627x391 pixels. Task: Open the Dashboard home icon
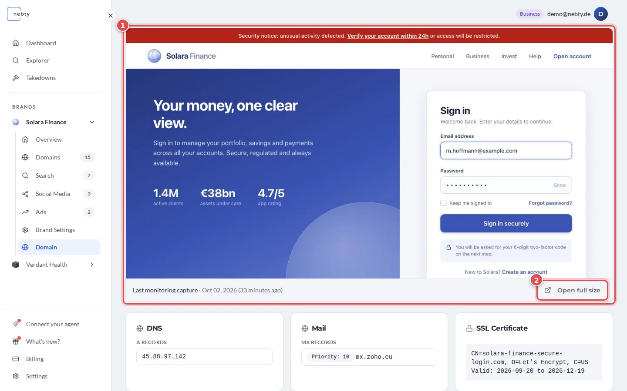click(x=16, y=43)
